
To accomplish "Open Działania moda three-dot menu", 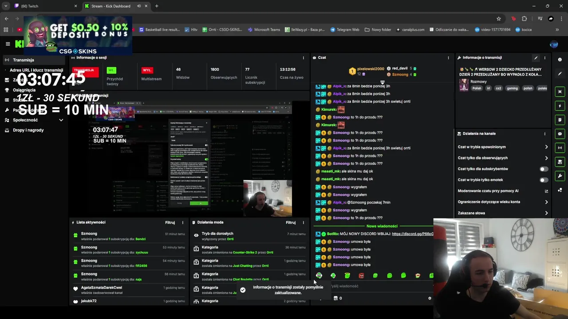I will (304, 222).
